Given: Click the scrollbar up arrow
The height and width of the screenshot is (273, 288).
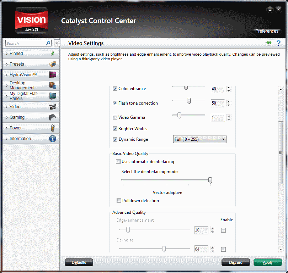Looking at the screenshot, I should 281,89.
